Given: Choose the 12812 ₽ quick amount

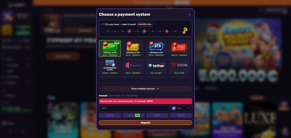Looking at the screenshot, I should 181,115.
